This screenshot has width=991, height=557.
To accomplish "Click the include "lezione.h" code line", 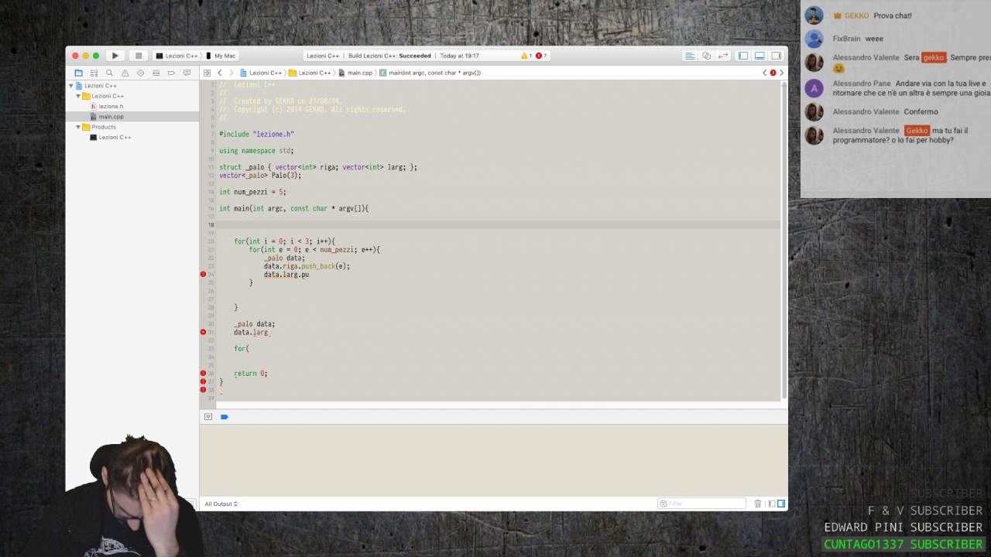I will (256, 134).
